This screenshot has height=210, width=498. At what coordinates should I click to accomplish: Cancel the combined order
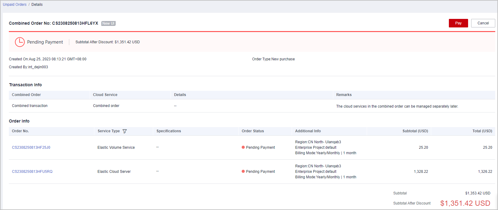[x=483, y=23]
